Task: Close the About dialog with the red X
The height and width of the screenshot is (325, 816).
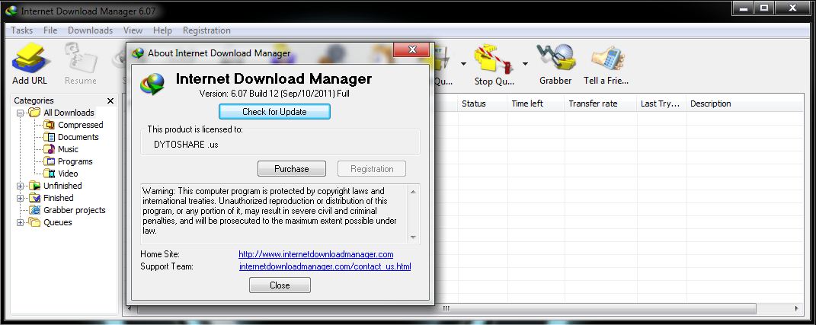Action: click(x=411, y=50)
